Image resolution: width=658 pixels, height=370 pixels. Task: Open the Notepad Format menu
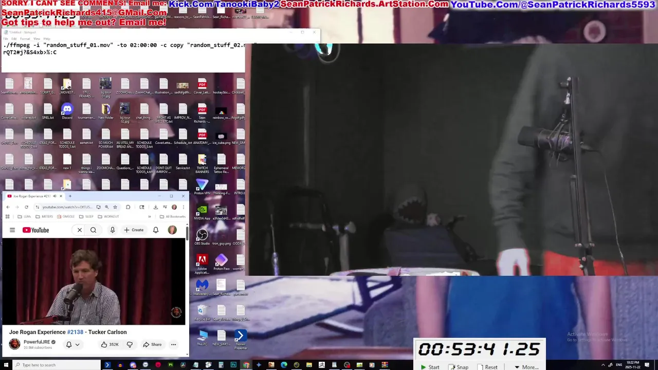click(x=25, y=39)
